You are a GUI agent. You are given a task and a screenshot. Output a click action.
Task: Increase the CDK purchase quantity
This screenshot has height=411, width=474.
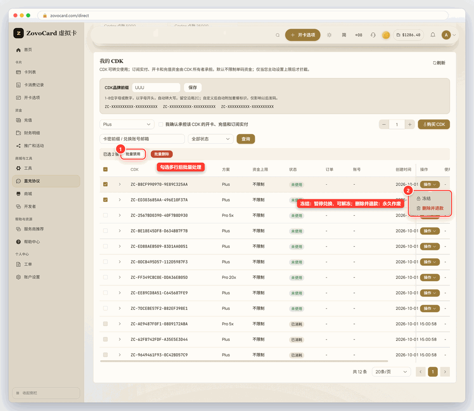coord(410,124)
